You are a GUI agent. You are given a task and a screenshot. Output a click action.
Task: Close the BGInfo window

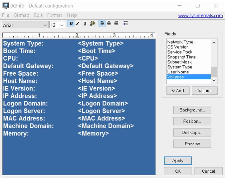216,6
